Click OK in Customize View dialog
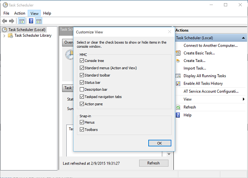 160,143
